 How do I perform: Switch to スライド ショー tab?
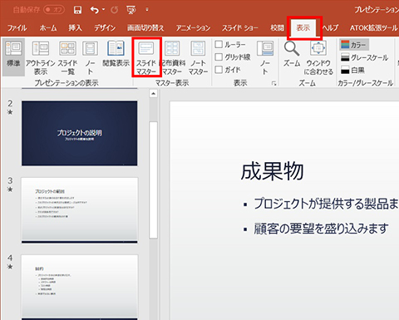click(x=240, y=28)
